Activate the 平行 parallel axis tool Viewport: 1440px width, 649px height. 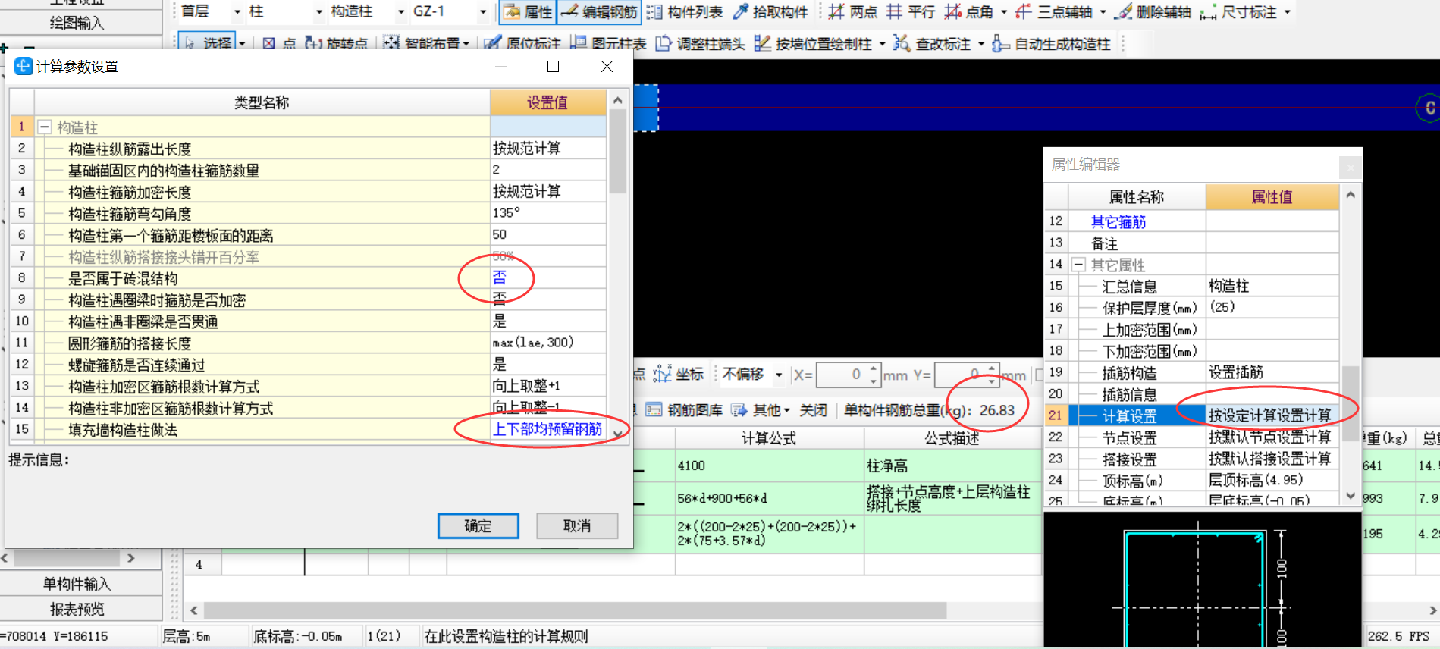click(x=911, y=11)
